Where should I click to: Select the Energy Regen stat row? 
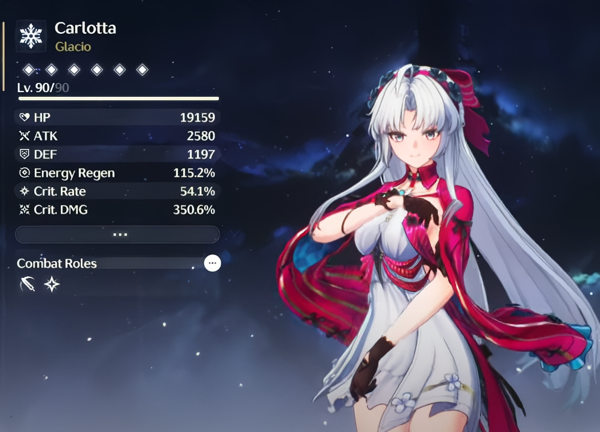point(118,172)
